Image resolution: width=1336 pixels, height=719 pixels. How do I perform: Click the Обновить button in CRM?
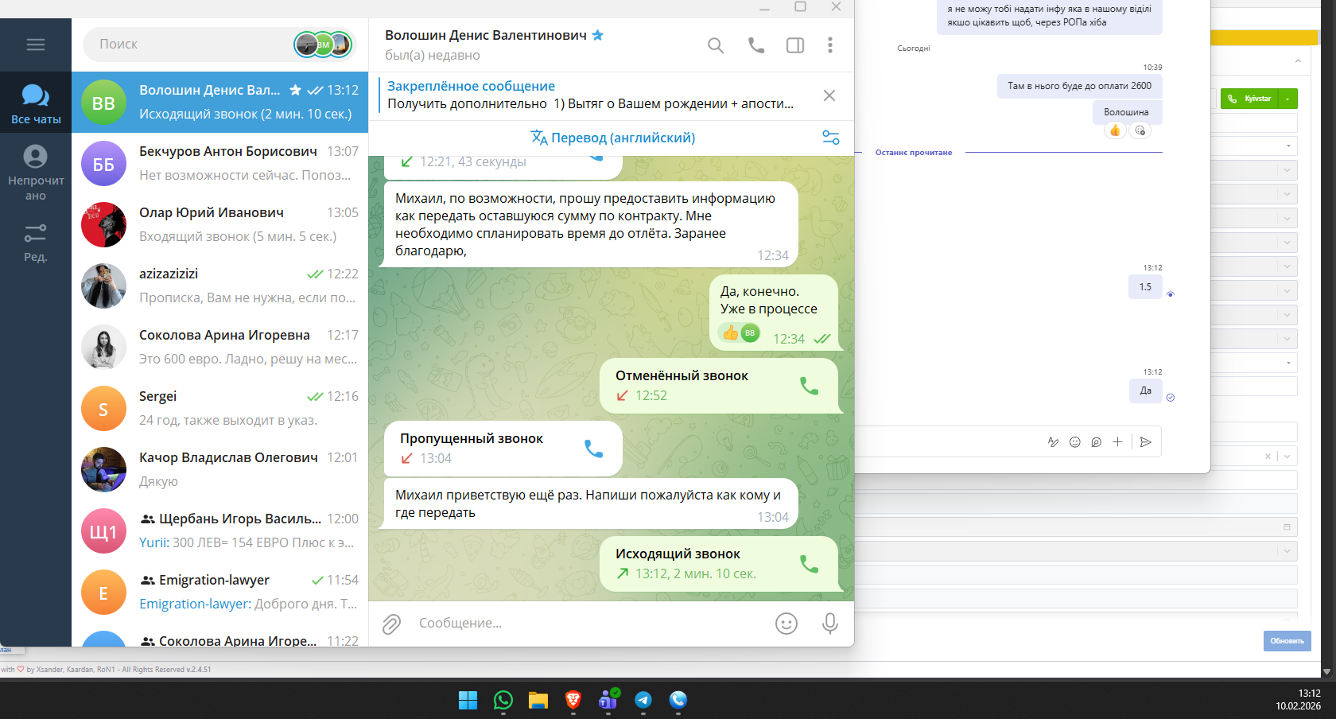coord(1287,641)
